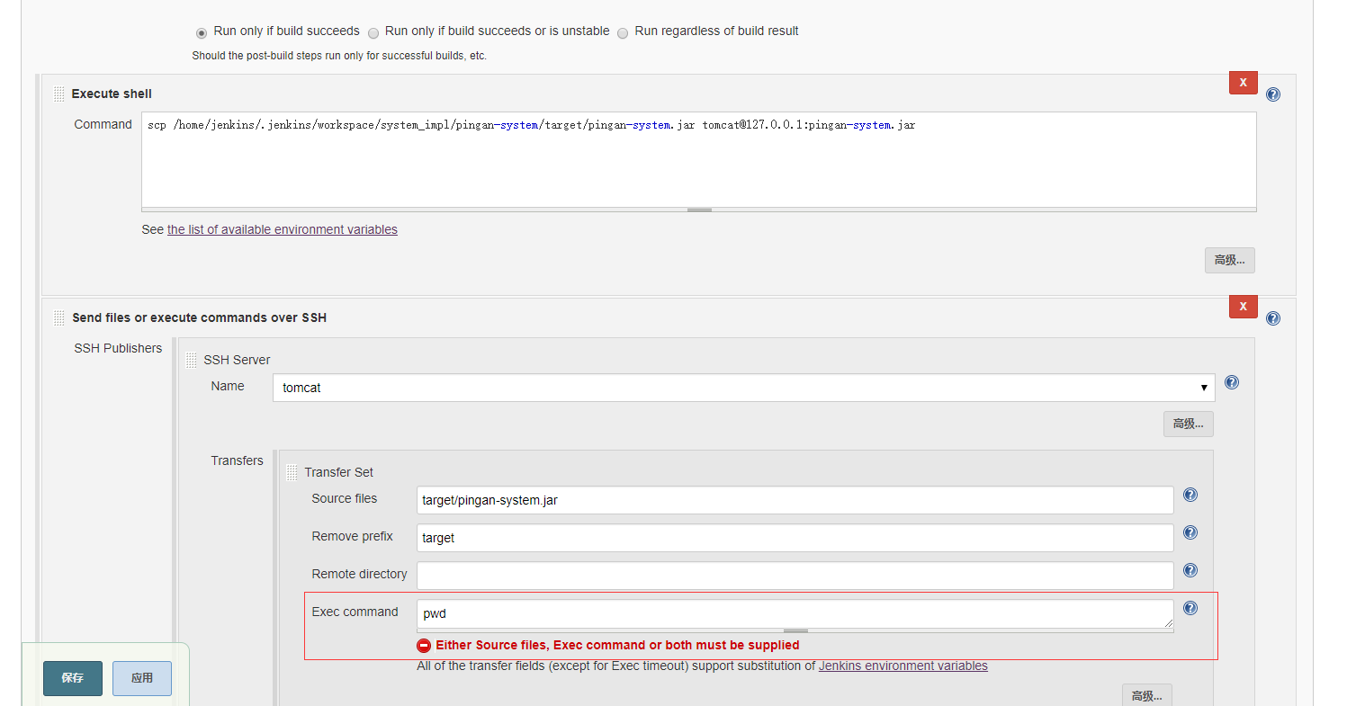Delete the Send files over SSH step
Viewport: 1347px width, 706px height.
(1243, 306)
